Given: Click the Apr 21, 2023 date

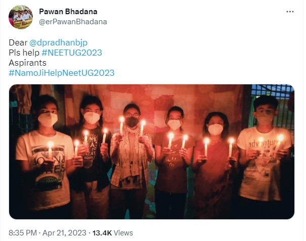Looking at the screenshot, I should pos(64,233).
